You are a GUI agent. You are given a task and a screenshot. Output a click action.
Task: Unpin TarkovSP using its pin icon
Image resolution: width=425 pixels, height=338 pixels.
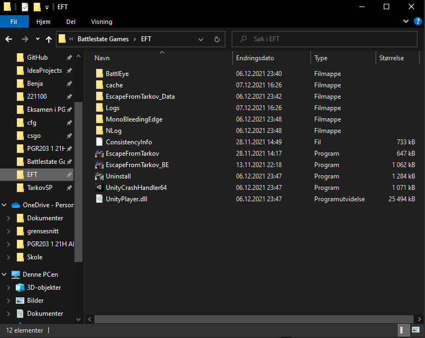click(69, 188)
